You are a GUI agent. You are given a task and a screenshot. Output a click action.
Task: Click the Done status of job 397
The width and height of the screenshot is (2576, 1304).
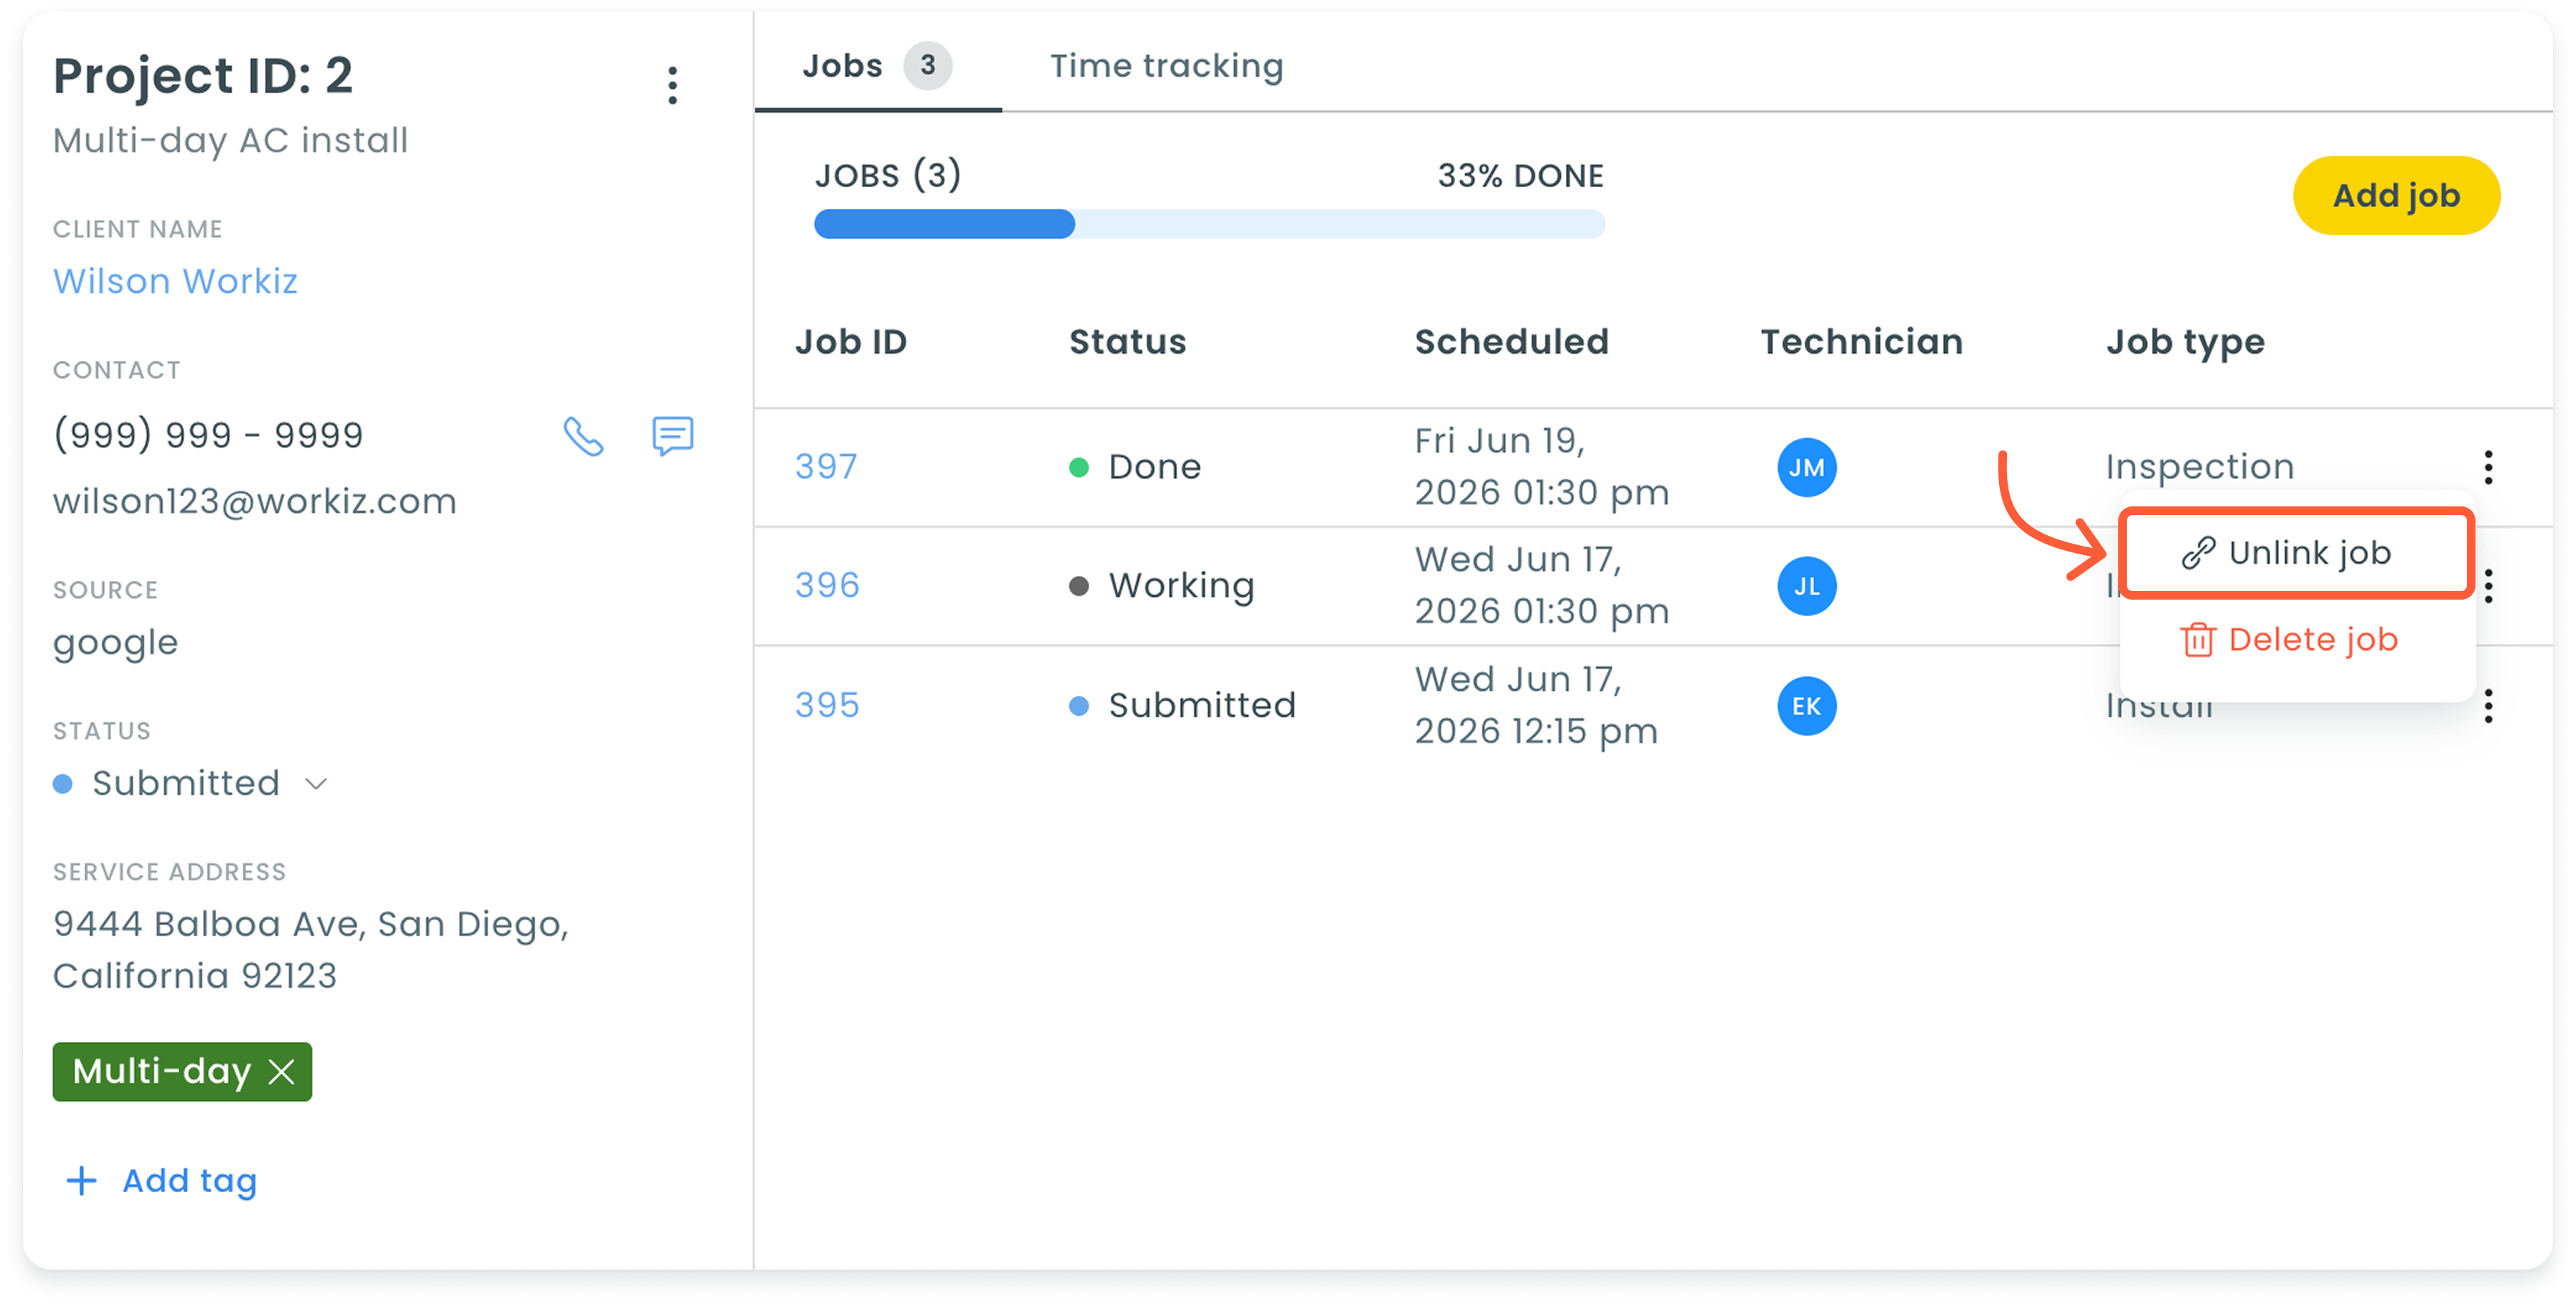pos(1135,467)
